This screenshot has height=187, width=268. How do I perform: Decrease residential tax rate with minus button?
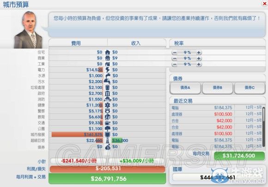(175, 53)
